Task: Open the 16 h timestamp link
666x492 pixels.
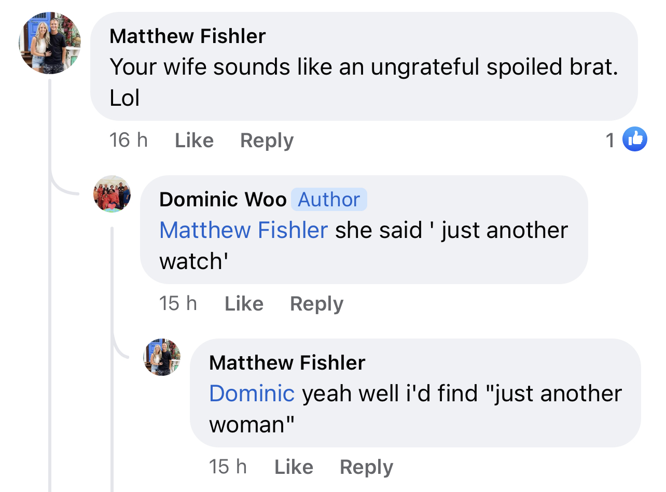Action: pyautogui.click(x=129, y=140)
